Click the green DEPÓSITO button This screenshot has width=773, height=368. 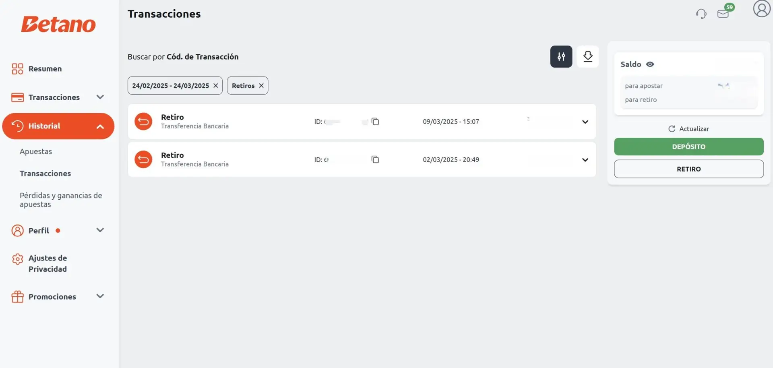coord(688,147)
